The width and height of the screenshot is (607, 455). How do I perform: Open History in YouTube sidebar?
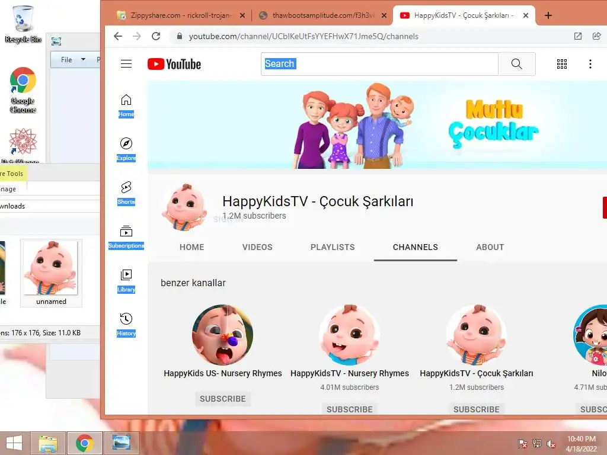tap(126, 325)
